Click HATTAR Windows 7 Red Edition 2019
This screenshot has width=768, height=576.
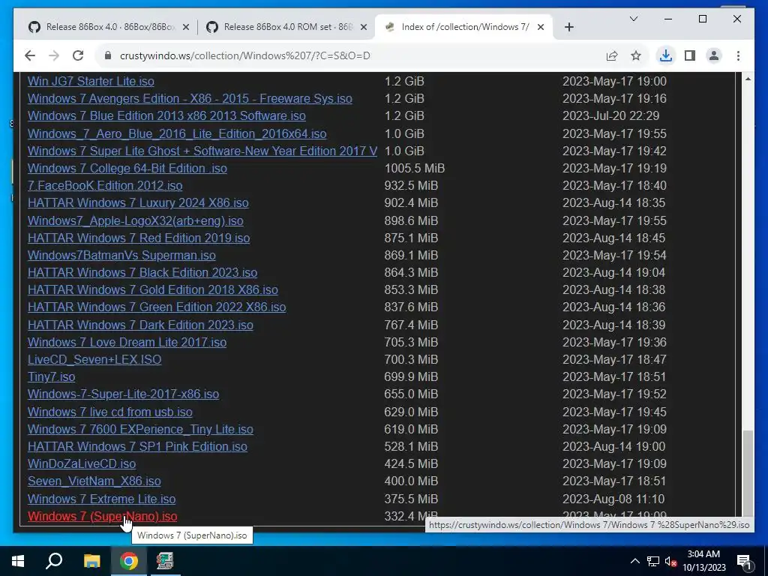click(x=139, y=238)
